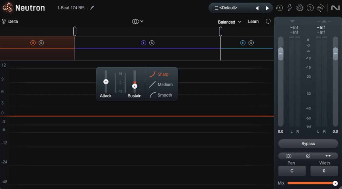
Task: Click the Mix slider handle
Action: tap(335, 183)
